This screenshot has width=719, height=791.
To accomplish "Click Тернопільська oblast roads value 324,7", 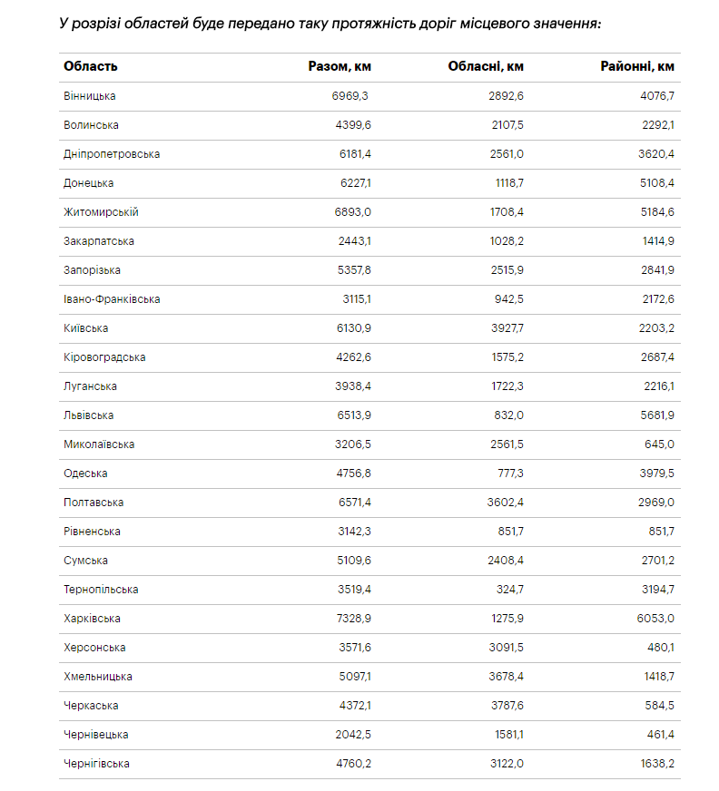I will tap(508, 590).
